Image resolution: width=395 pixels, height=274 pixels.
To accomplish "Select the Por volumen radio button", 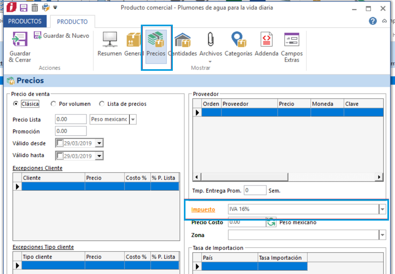I will 53,104.
